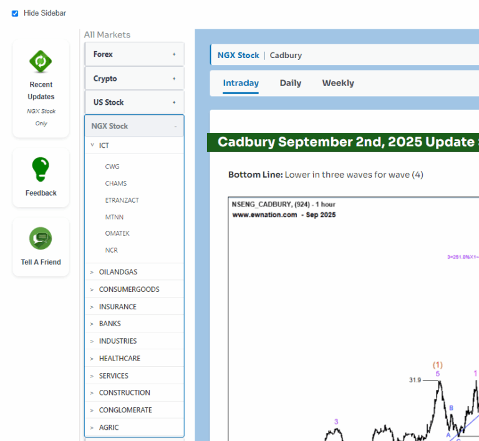This screenshot has height=441, width=479.
Task: Expand the BANKS category
Action: 134,324
